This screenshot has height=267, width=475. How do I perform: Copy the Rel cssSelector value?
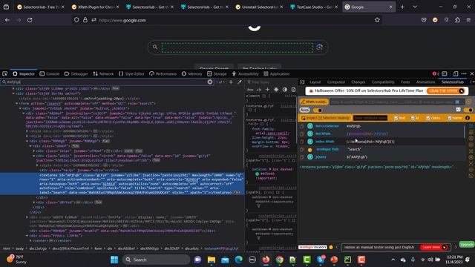pos(302,126)
